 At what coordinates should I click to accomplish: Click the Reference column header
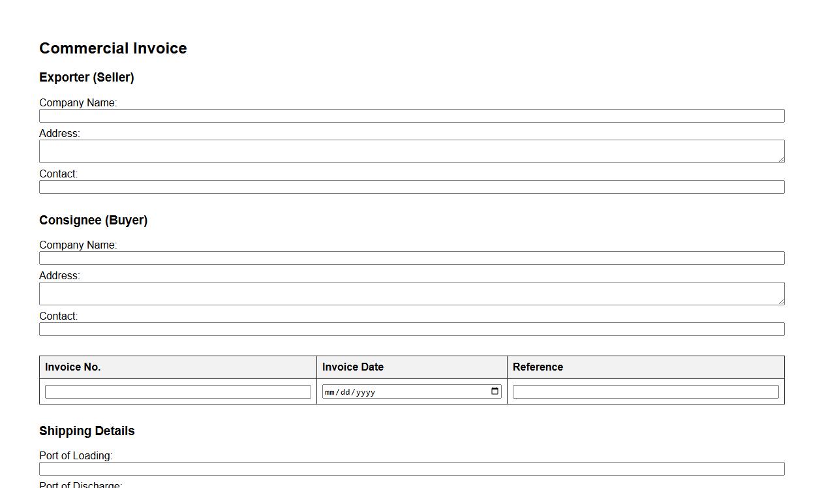538,367
